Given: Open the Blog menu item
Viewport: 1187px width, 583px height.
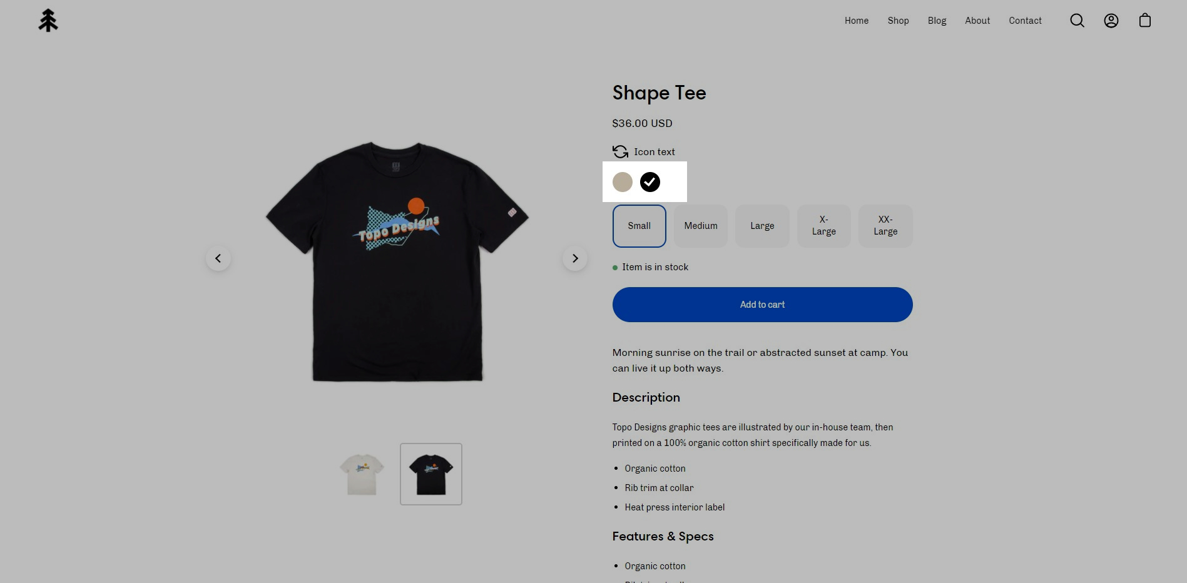Looking at the screenshot, I should click(x=937, y=21).
